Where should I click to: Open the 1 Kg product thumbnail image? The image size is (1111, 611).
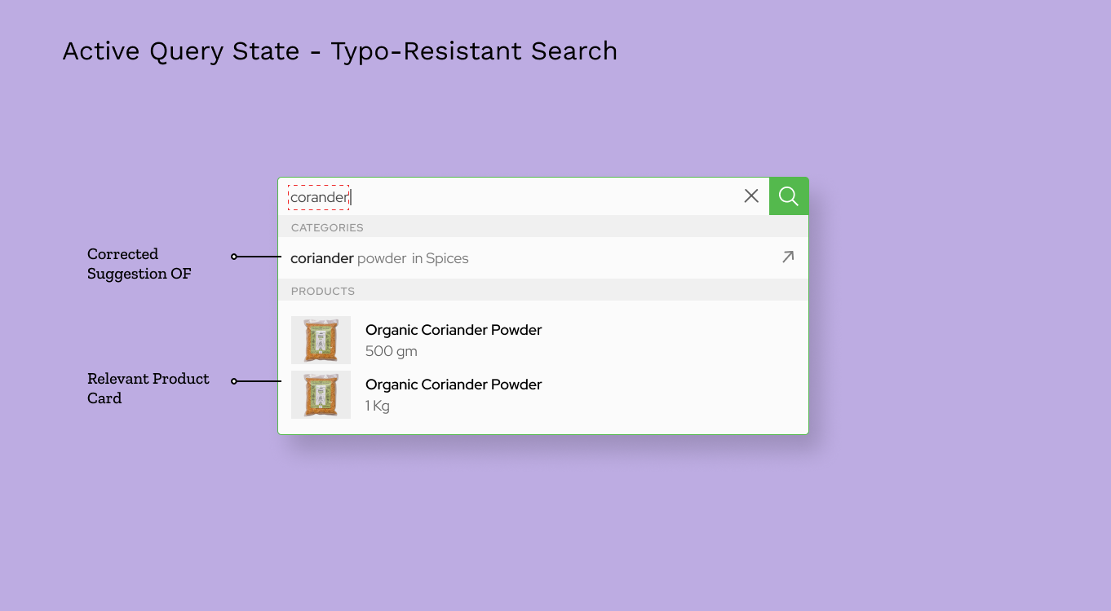[x=321, y=394]
